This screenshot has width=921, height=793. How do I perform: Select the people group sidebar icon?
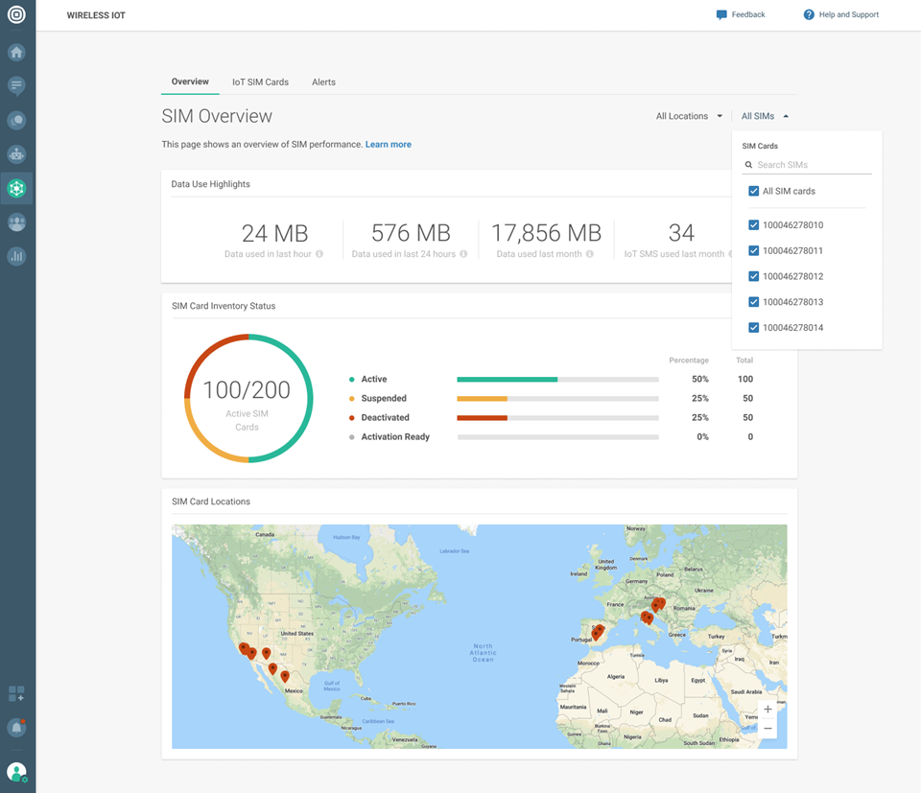pos(16,222)
